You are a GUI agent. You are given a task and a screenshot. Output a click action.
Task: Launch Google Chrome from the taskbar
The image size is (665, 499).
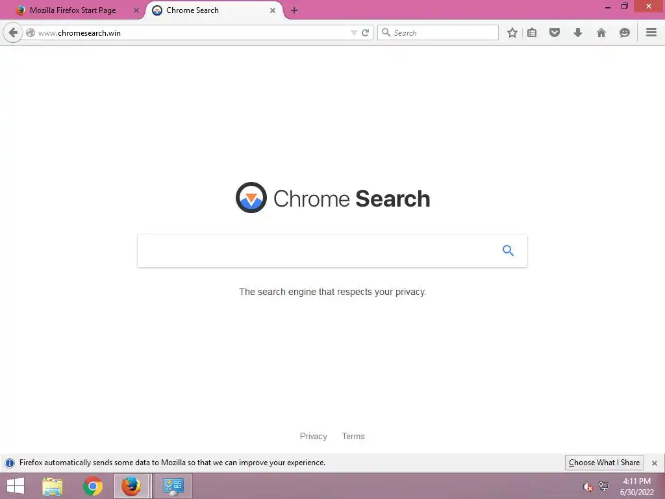pos(93,486)
